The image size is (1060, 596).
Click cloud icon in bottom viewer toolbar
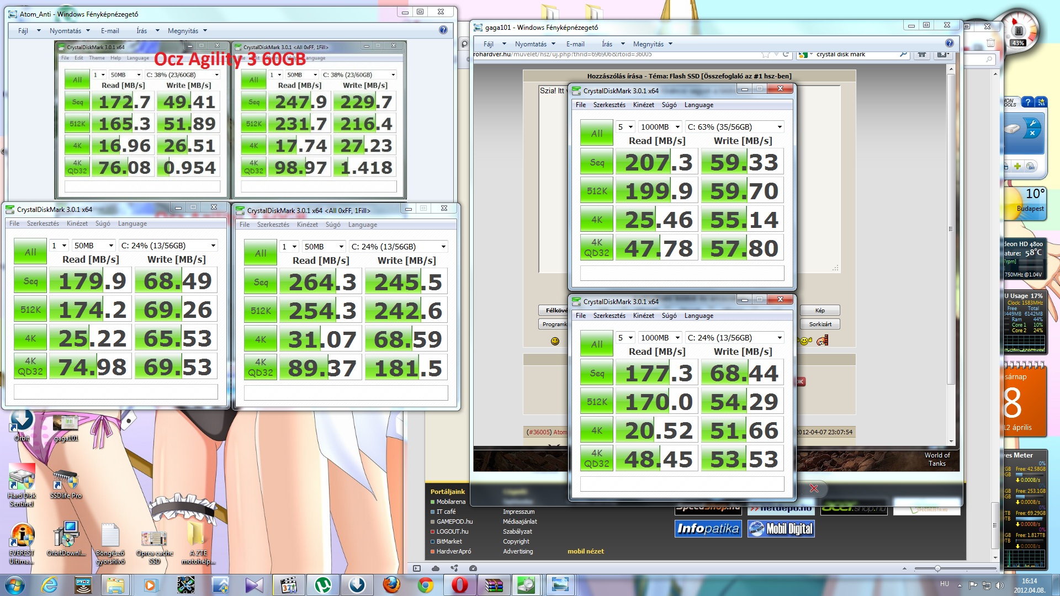(x=436, y=568)
